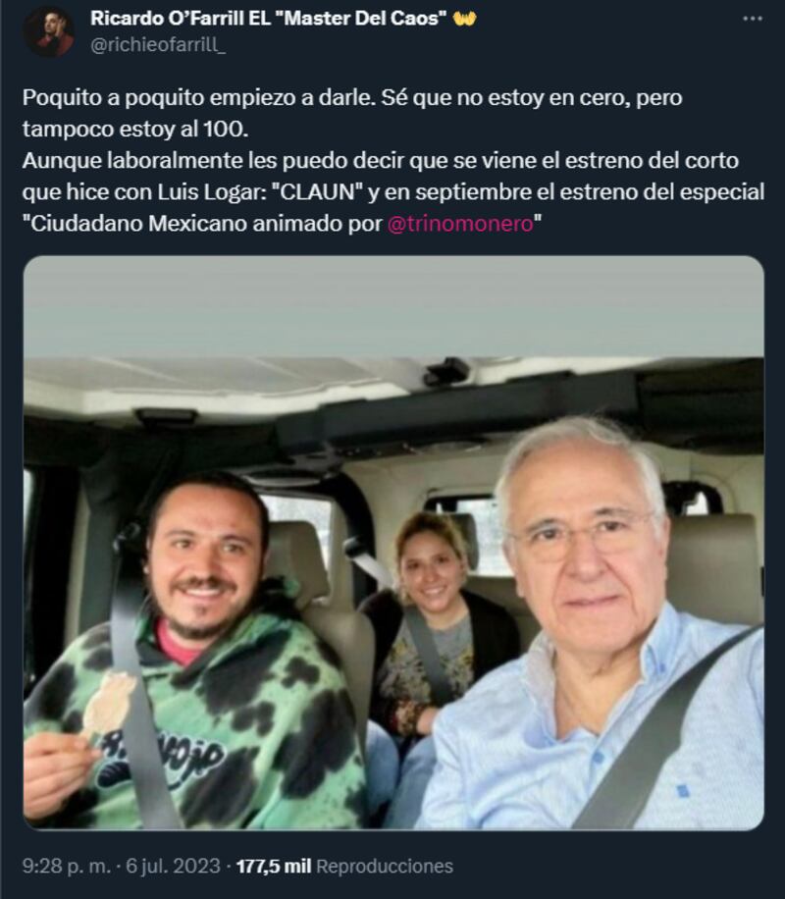Click the gray blurred top of the photo
Viewport: 785px width, 899px height.
click(x=393, y=307)
